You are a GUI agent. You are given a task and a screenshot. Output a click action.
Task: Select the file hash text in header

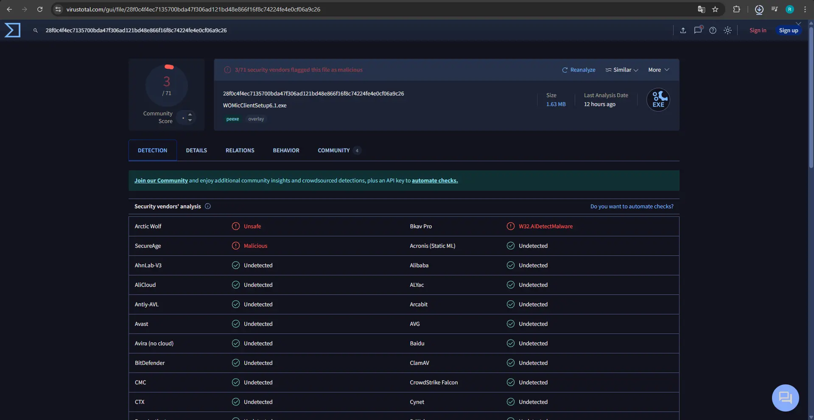[x=313, y=93]
